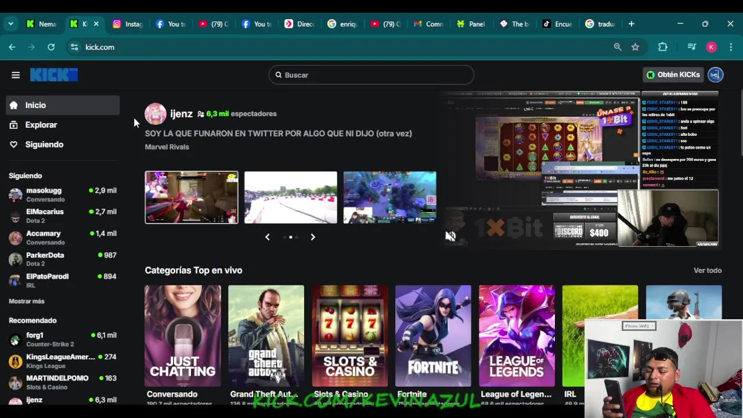
Task: Go back in browser history
Action: [x=12, y=47]
